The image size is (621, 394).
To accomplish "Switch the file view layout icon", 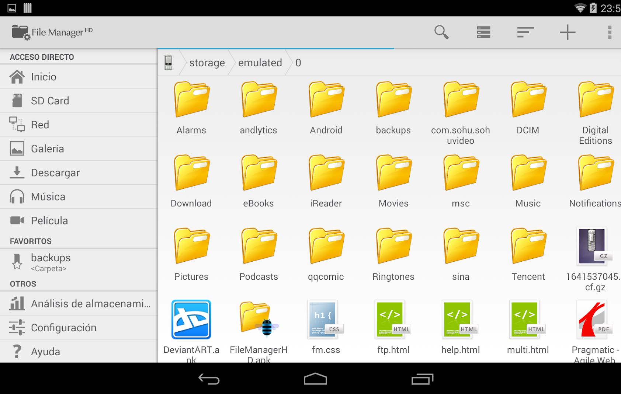I will (x=483, y=32).
